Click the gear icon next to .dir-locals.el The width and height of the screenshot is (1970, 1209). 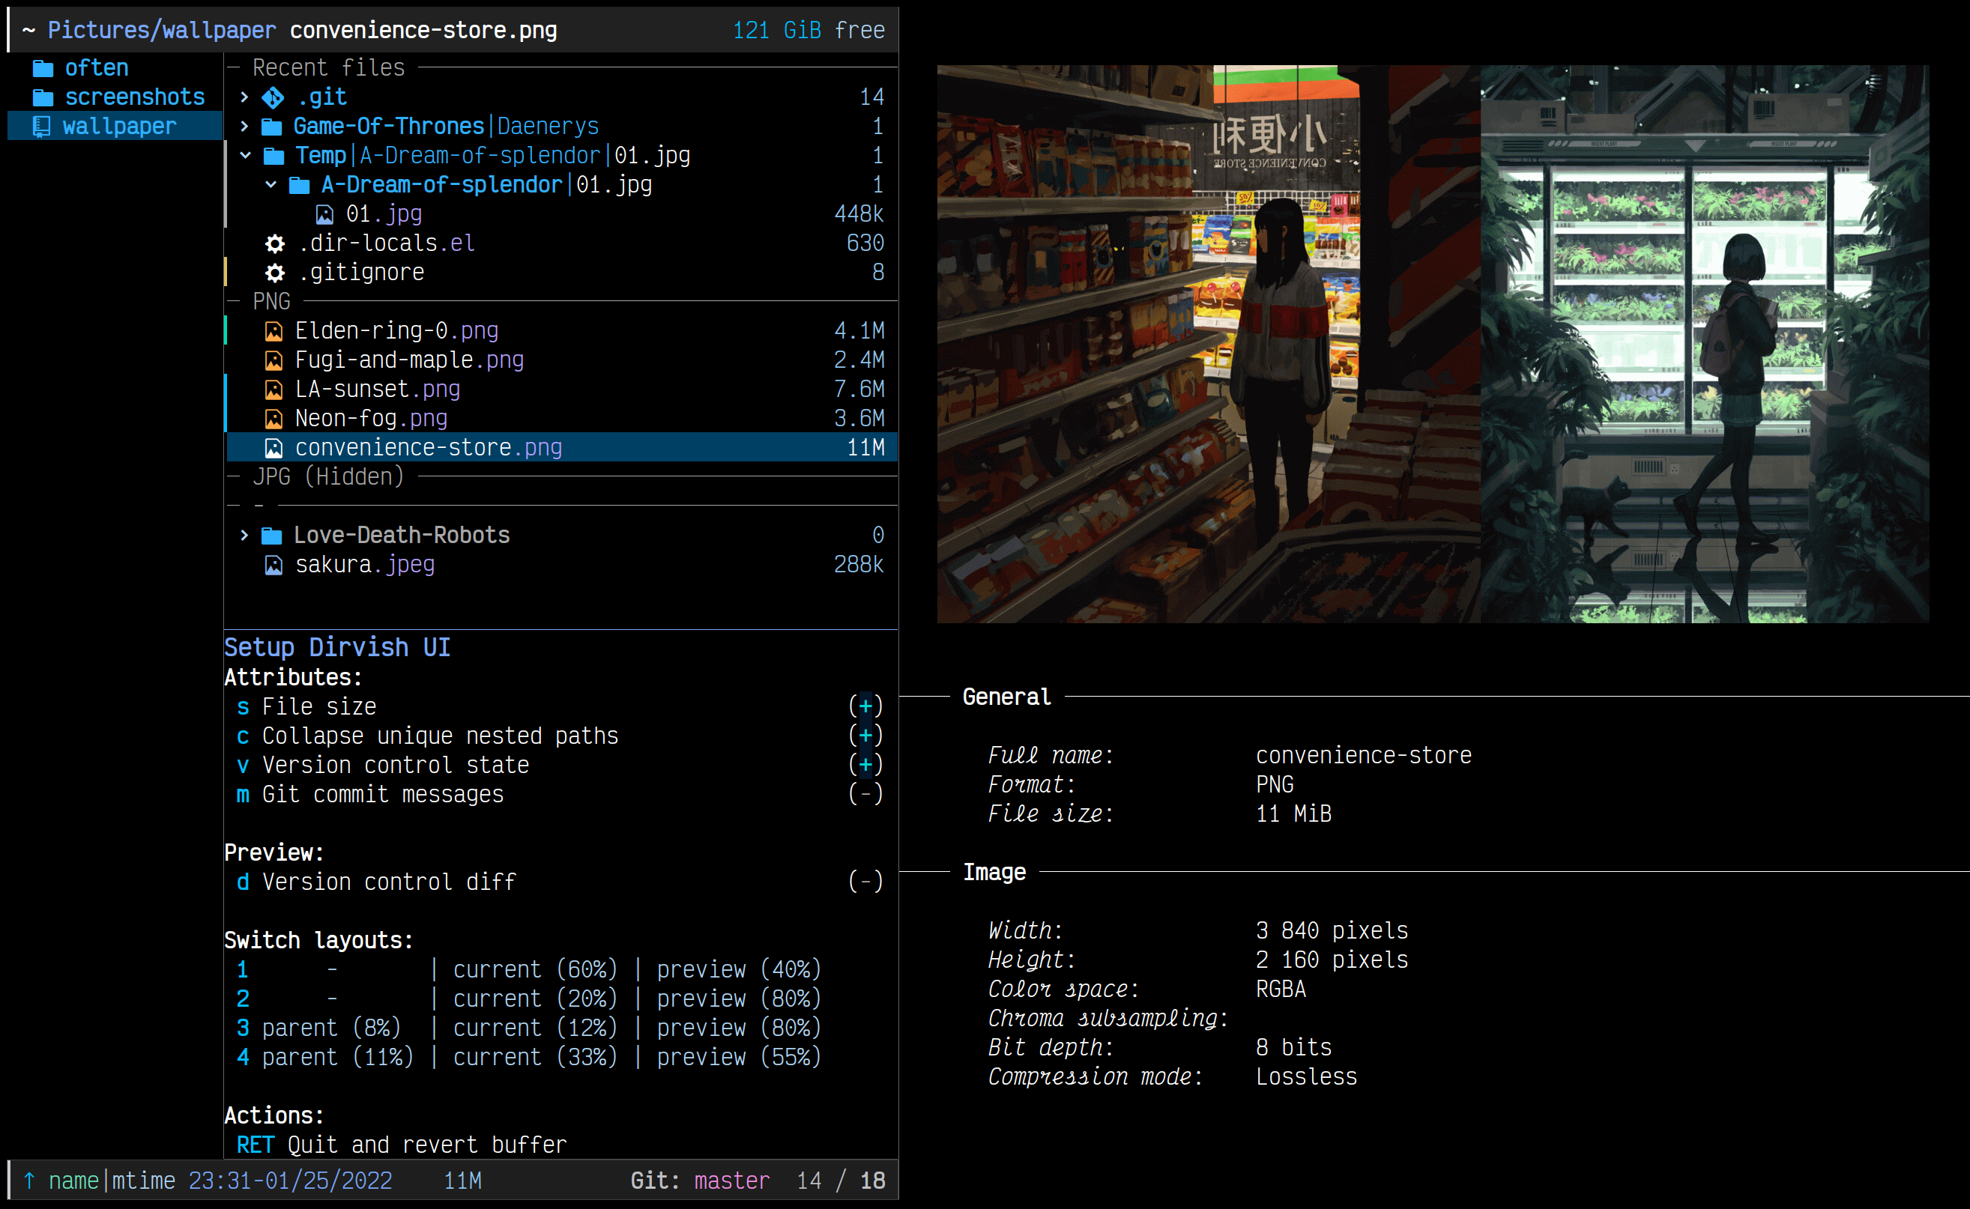pos(274,243)
